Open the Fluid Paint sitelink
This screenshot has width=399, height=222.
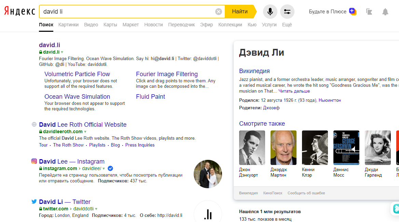[x=150, y=97]
